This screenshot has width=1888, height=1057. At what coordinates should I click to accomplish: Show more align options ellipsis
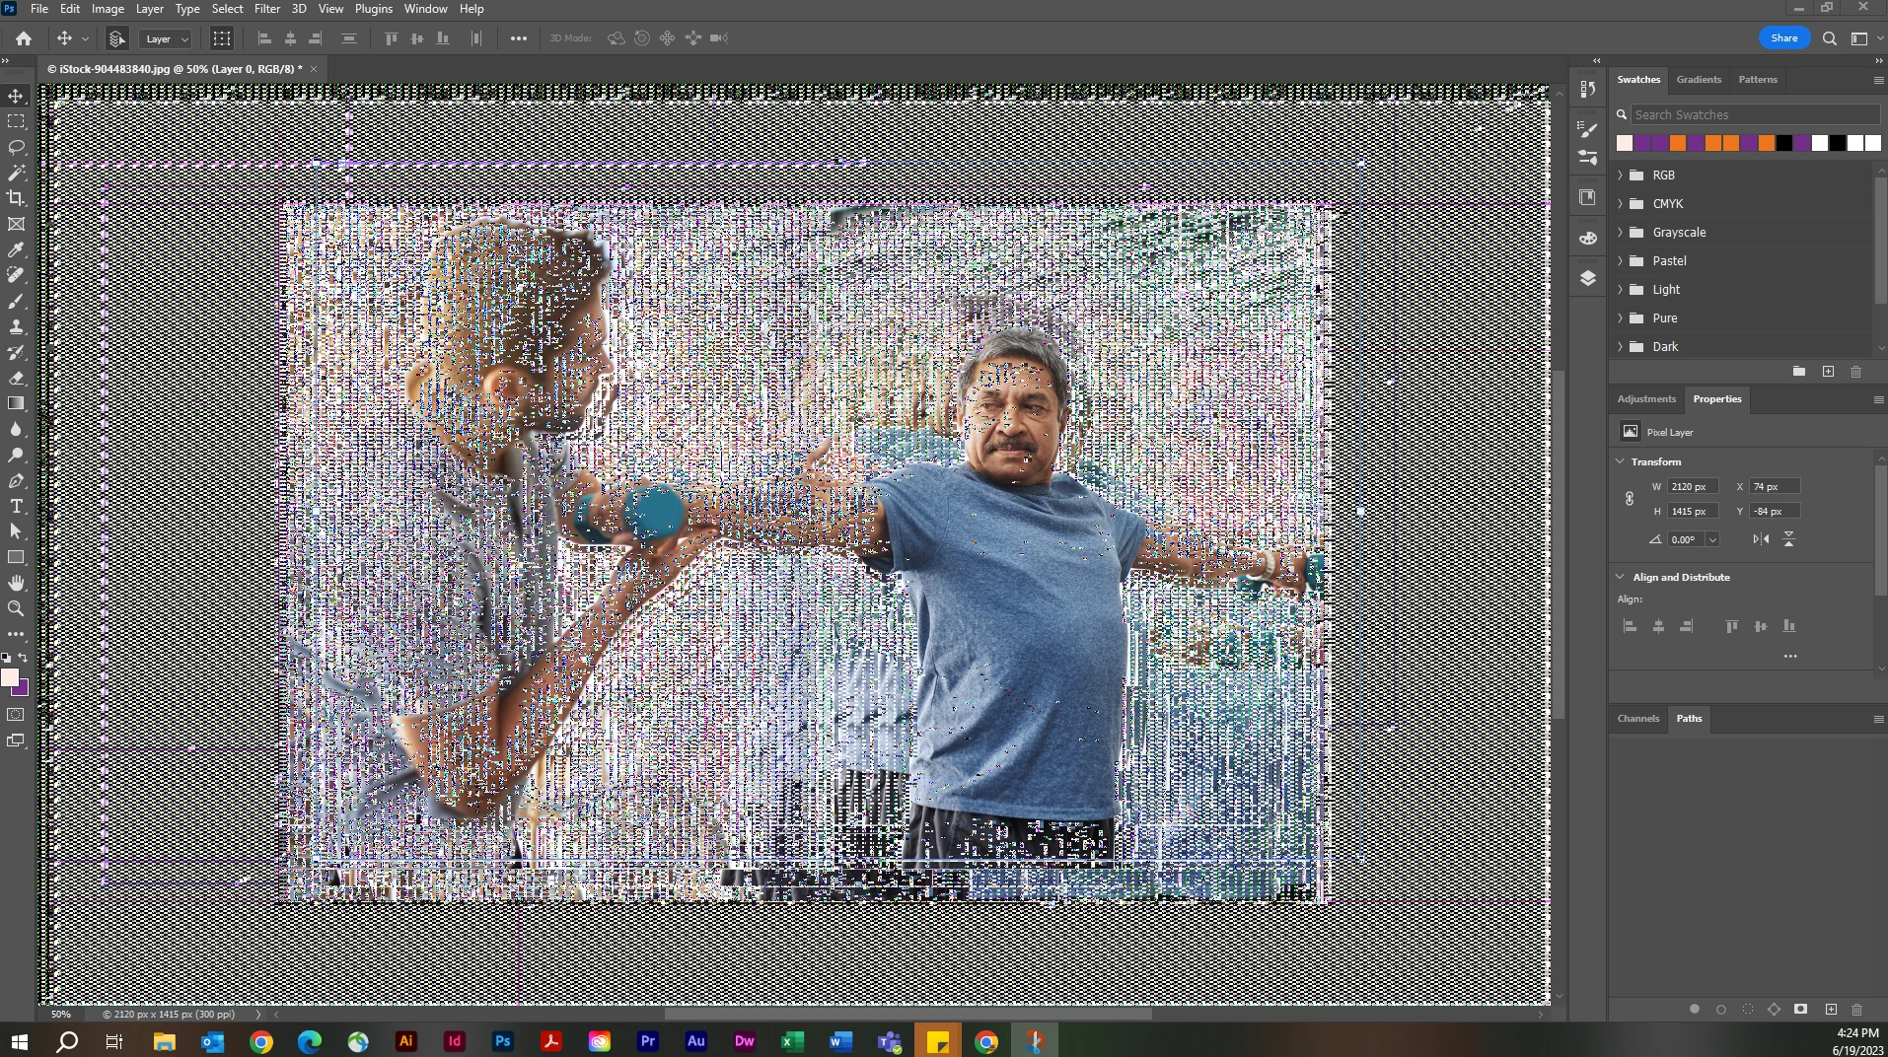tap(1790, 656)
